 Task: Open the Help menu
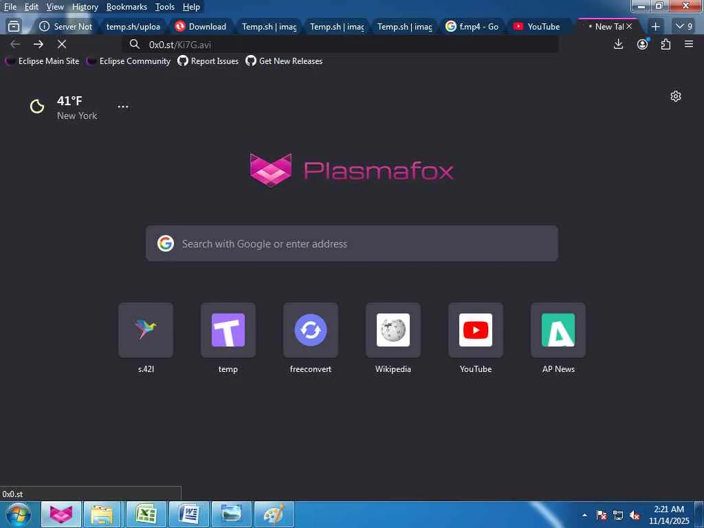click(191, 7)
